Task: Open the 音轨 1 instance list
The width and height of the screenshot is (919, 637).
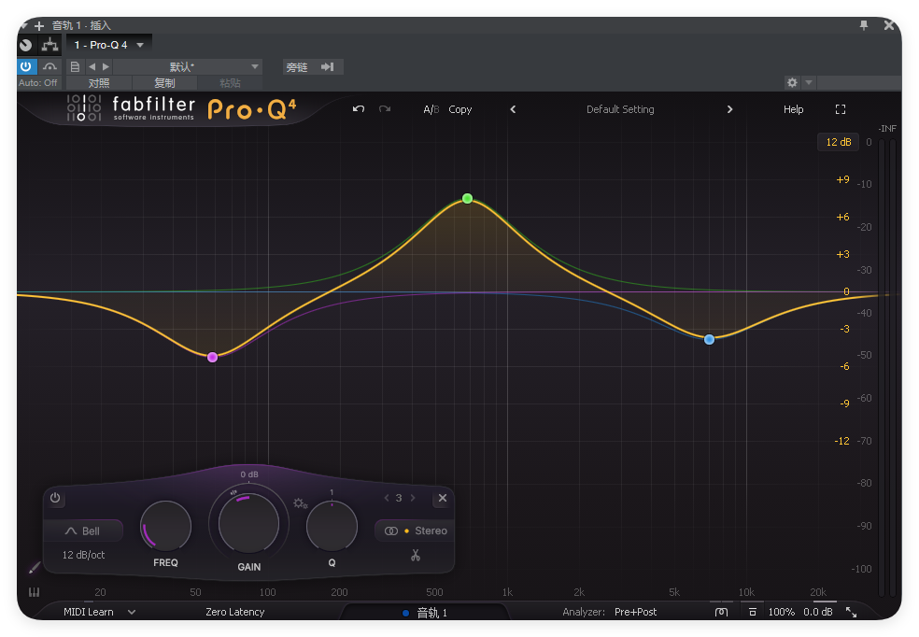Action: click(426, 613)
